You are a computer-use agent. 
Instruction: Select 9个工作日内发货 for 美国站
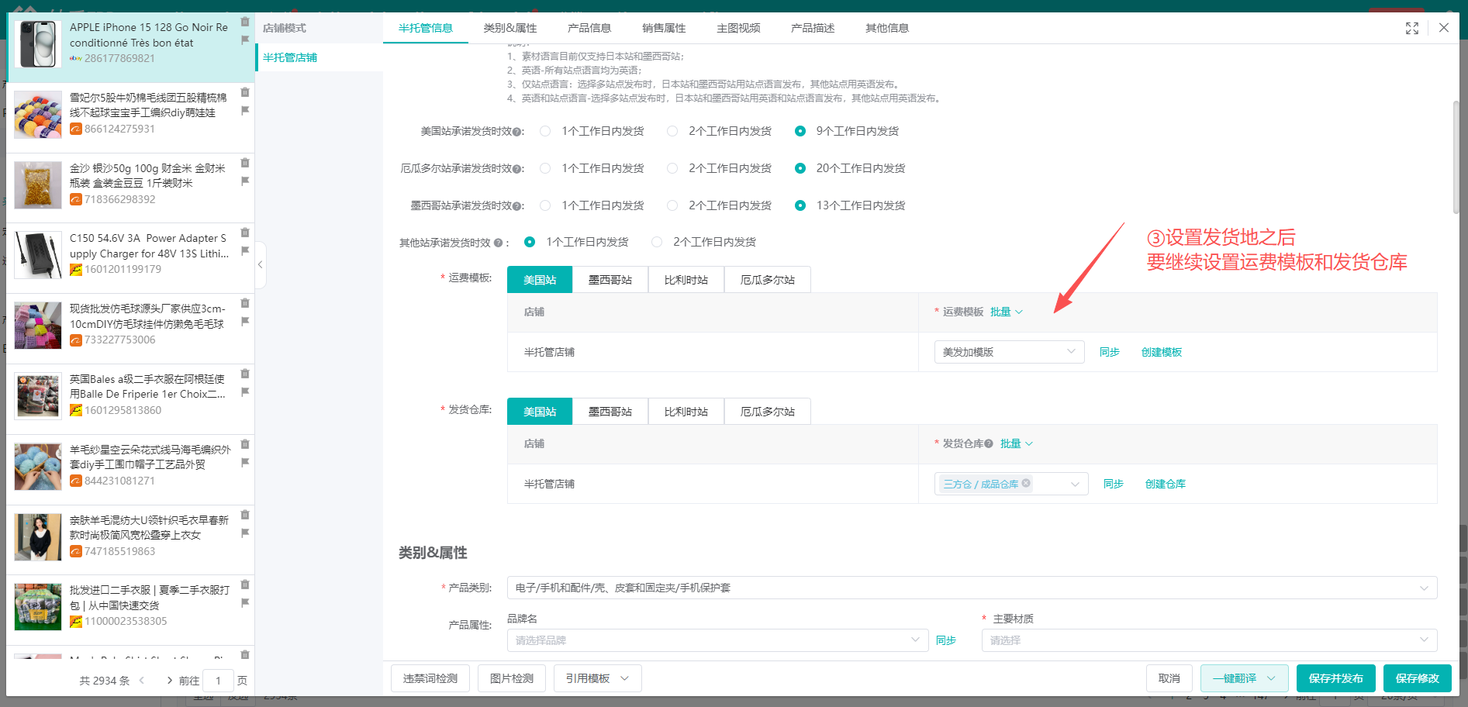[x=800, y=131]
